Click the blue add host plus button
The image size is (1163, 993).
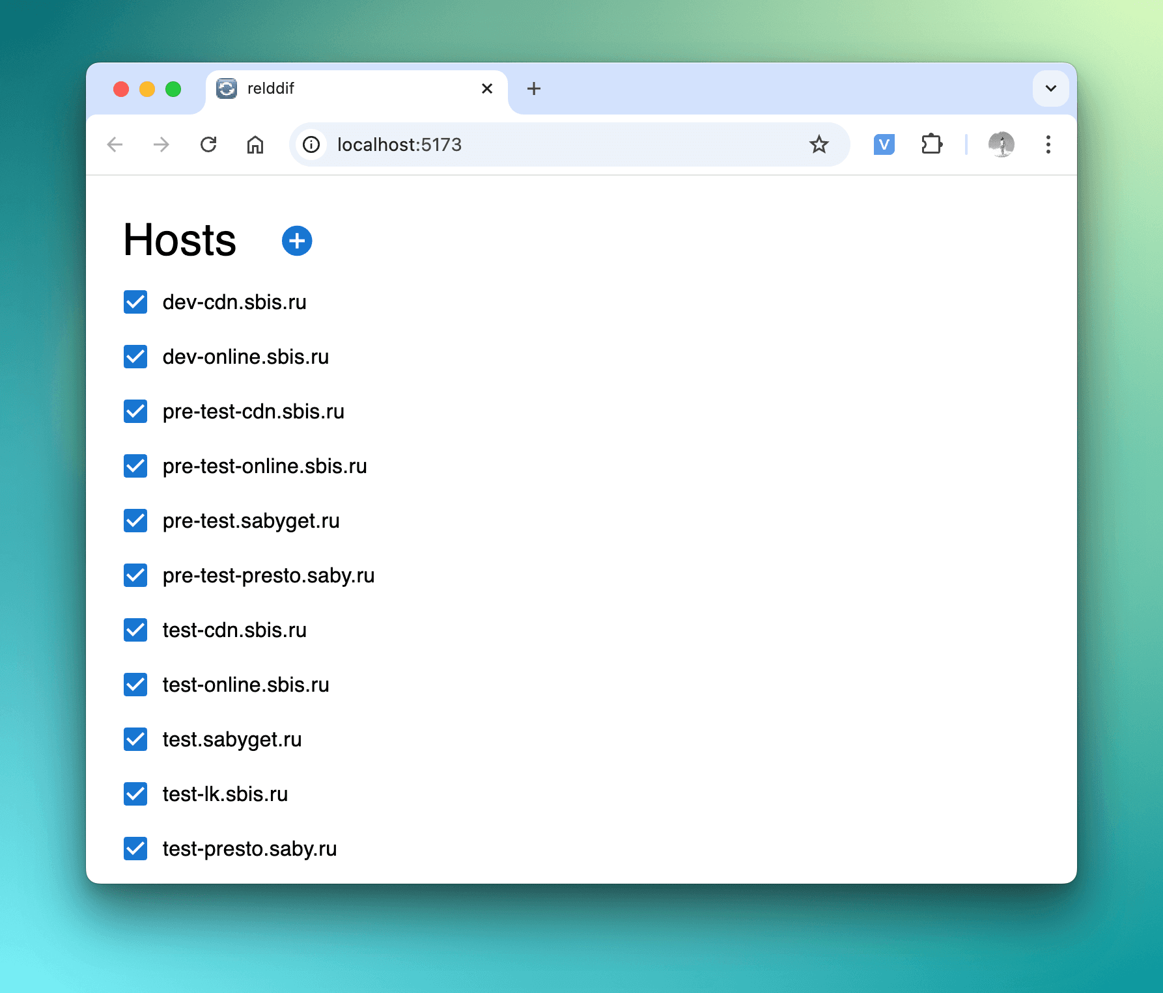click(297, 241)
